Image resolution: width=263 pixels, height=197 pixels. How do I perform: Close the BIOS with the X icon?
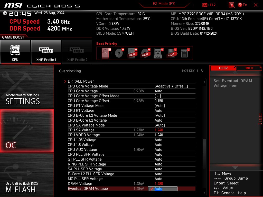pos(256,5)
